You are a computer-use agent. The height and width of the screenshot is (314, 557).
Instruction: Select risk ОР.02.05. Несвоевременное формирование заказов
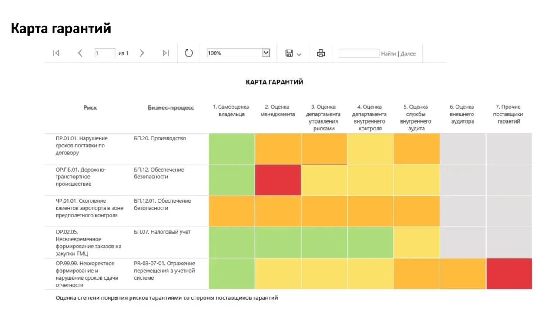point(88,243)
